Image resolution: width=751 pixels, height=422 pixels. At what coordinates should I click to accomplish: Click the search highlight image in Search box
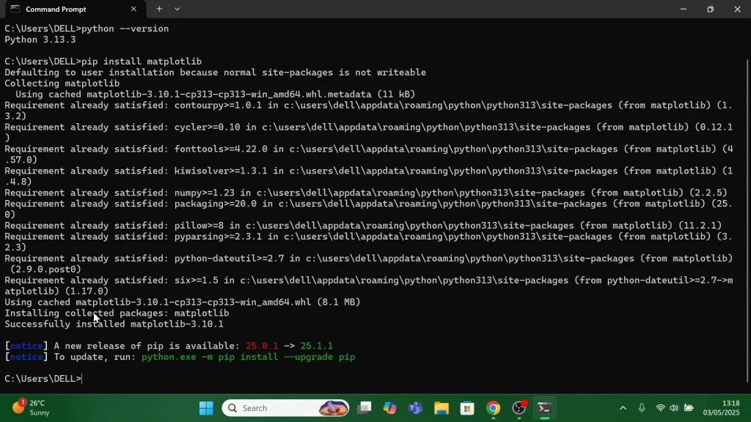click(x=334, y=408)
